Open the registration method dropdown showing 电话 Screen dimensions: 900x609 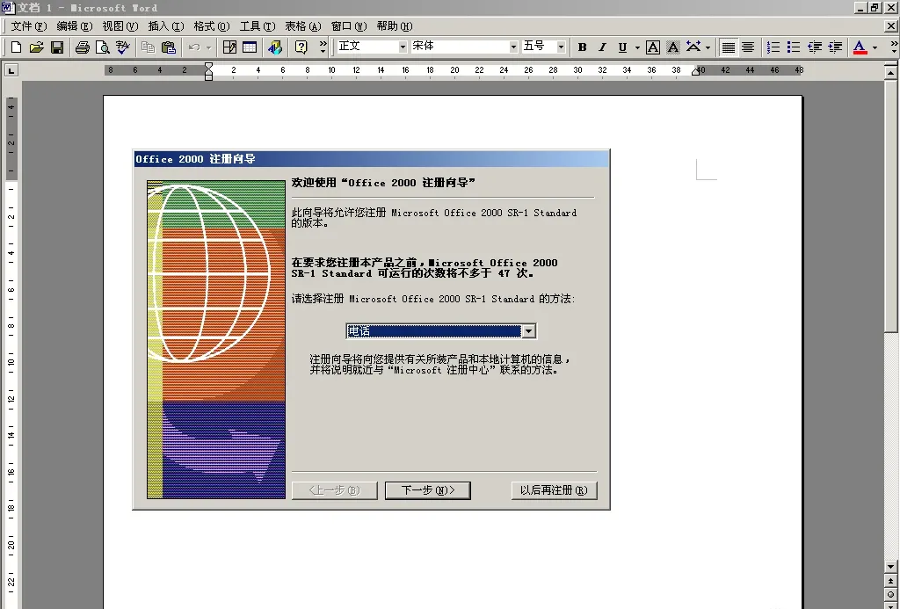coord(528,330)
